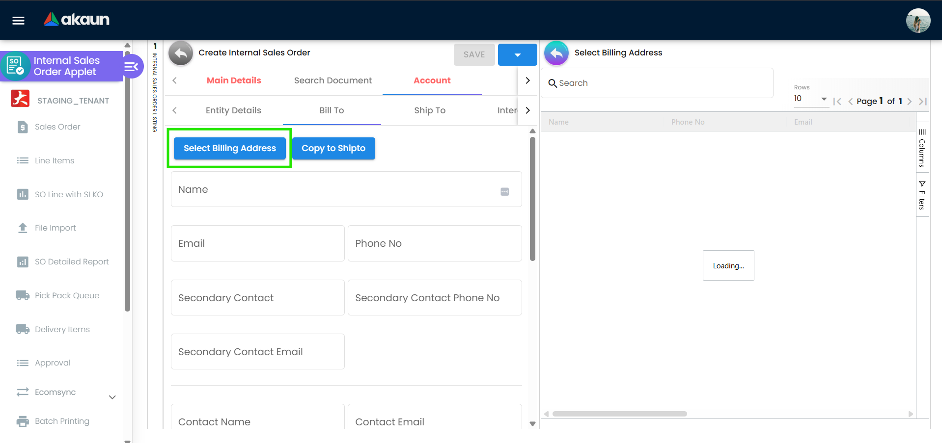Click back arrow beside Create Internal Sales Order

(x=181, y=53)
